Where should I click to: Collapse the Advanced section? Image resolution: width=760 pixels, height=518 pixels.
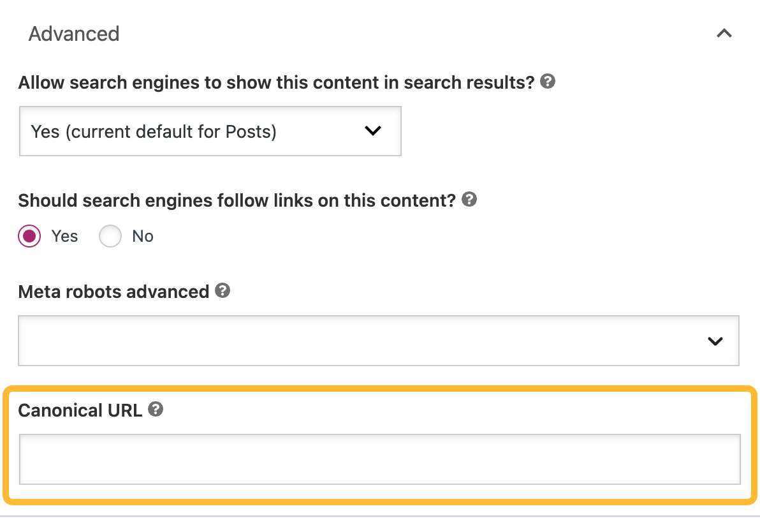point(724,33)
